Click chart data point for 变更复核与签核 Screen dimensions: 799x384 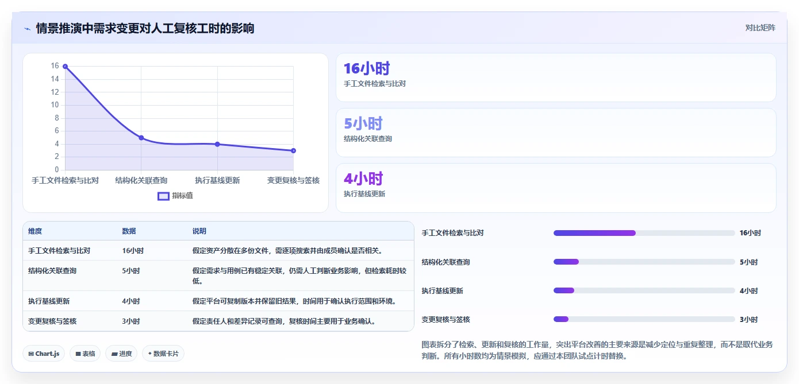(x=293, y=150)
